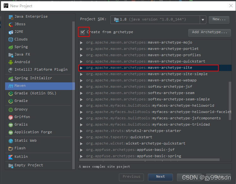The width and height of the screenshot is (236, 184).
Task: Select the Kotlin K icon
Action: (x=11, y=157)
